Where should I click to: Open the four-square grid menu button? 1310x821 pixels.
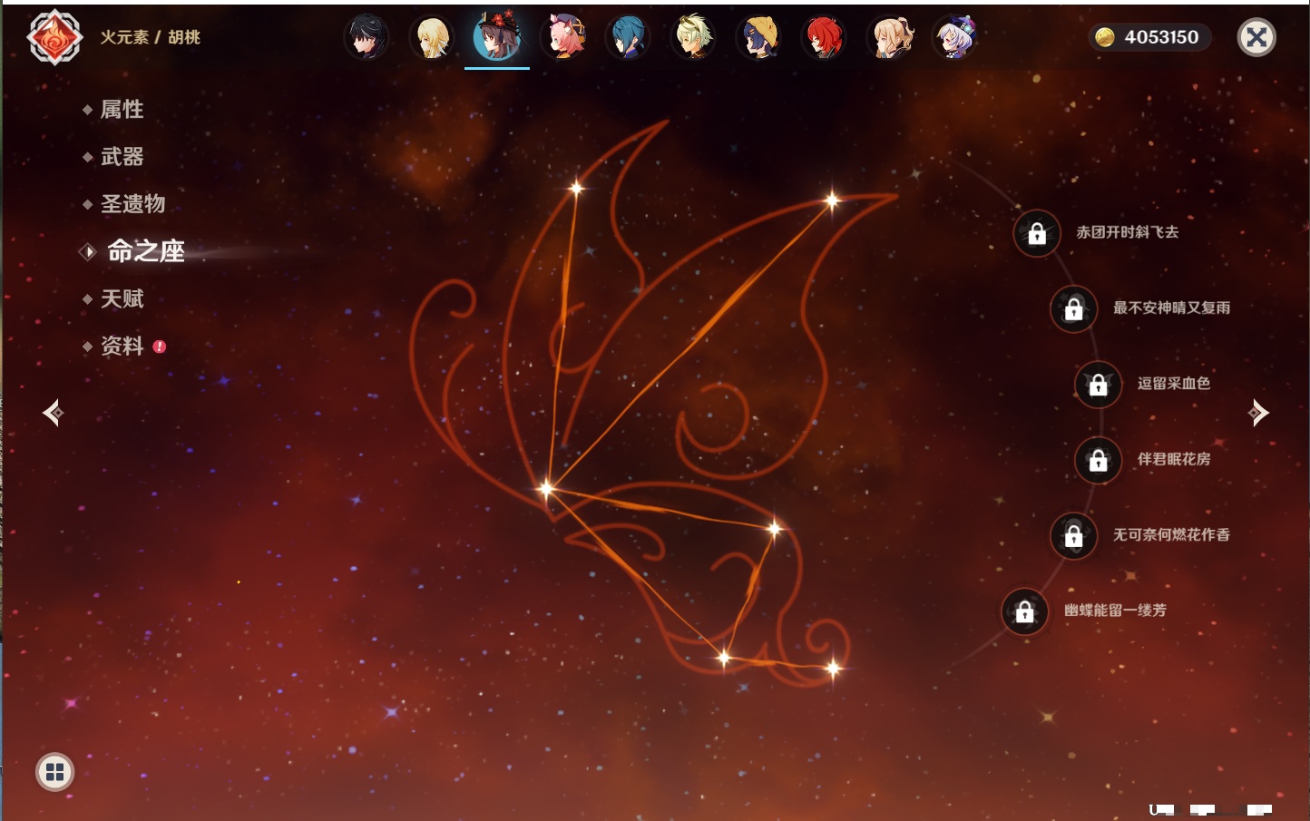pyautogui.click(x=54, y=772)
